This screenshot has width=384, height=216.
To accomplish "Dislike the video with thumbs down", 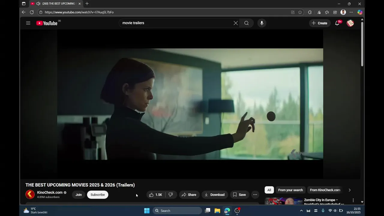I will (171, 195).
